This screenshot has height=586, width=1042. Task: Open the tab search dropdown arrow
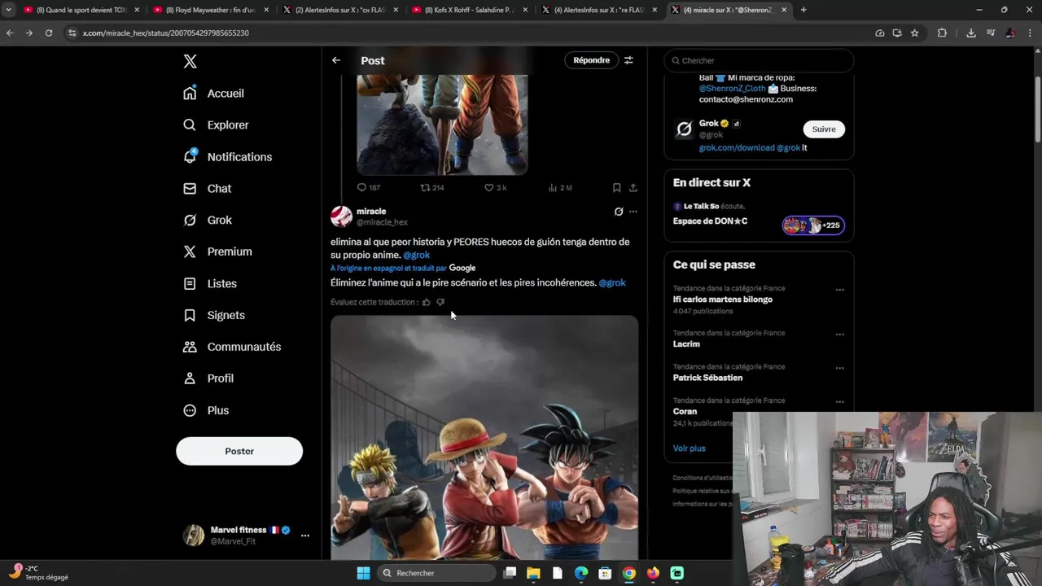8,10
